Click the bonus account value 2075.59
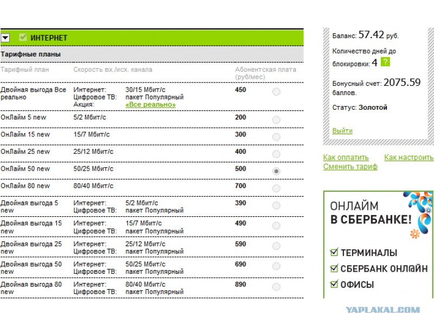 [402, 83]
